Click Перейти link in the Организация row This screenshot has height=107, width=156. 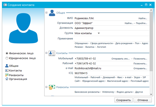[x=142, y=23]
